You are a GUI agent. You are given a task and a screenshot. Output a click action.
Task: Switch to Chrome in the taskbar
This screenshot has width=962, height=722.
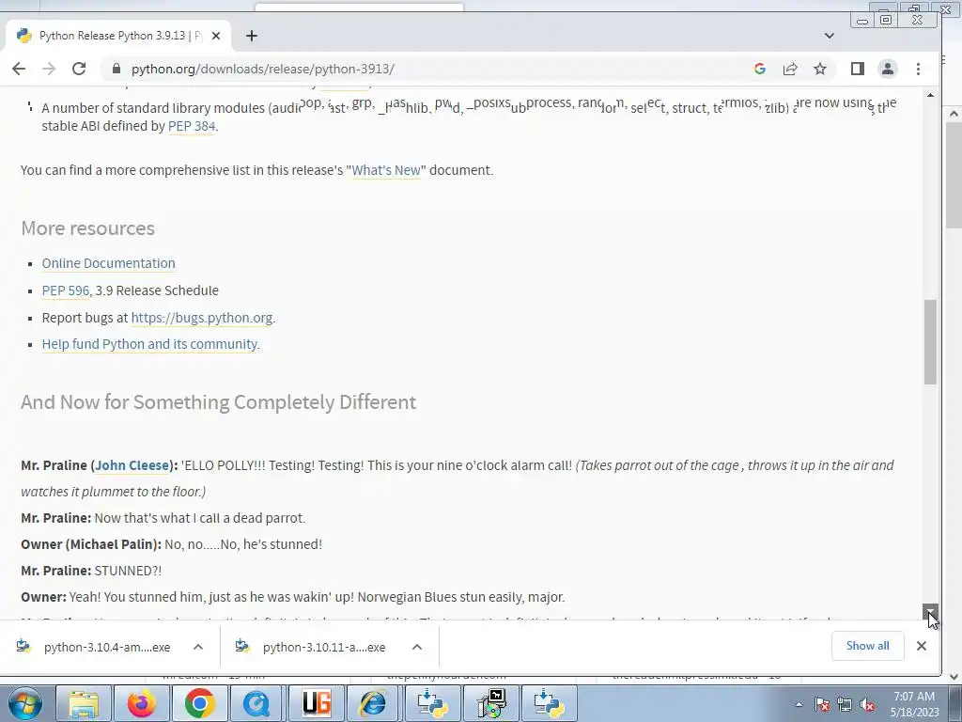(199, 703)
